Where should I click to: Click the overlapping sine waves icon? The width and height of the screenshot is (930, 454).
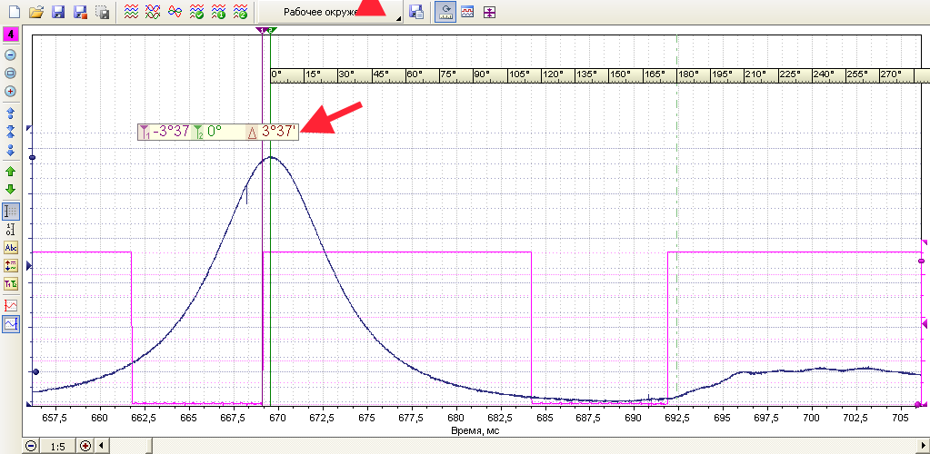[x=175, y=11]
